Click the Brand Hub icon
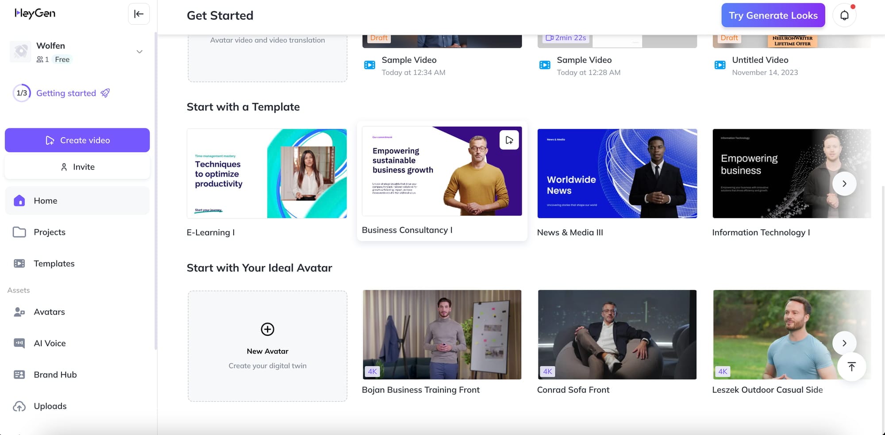885x435 pixels. tap(19, 374)
